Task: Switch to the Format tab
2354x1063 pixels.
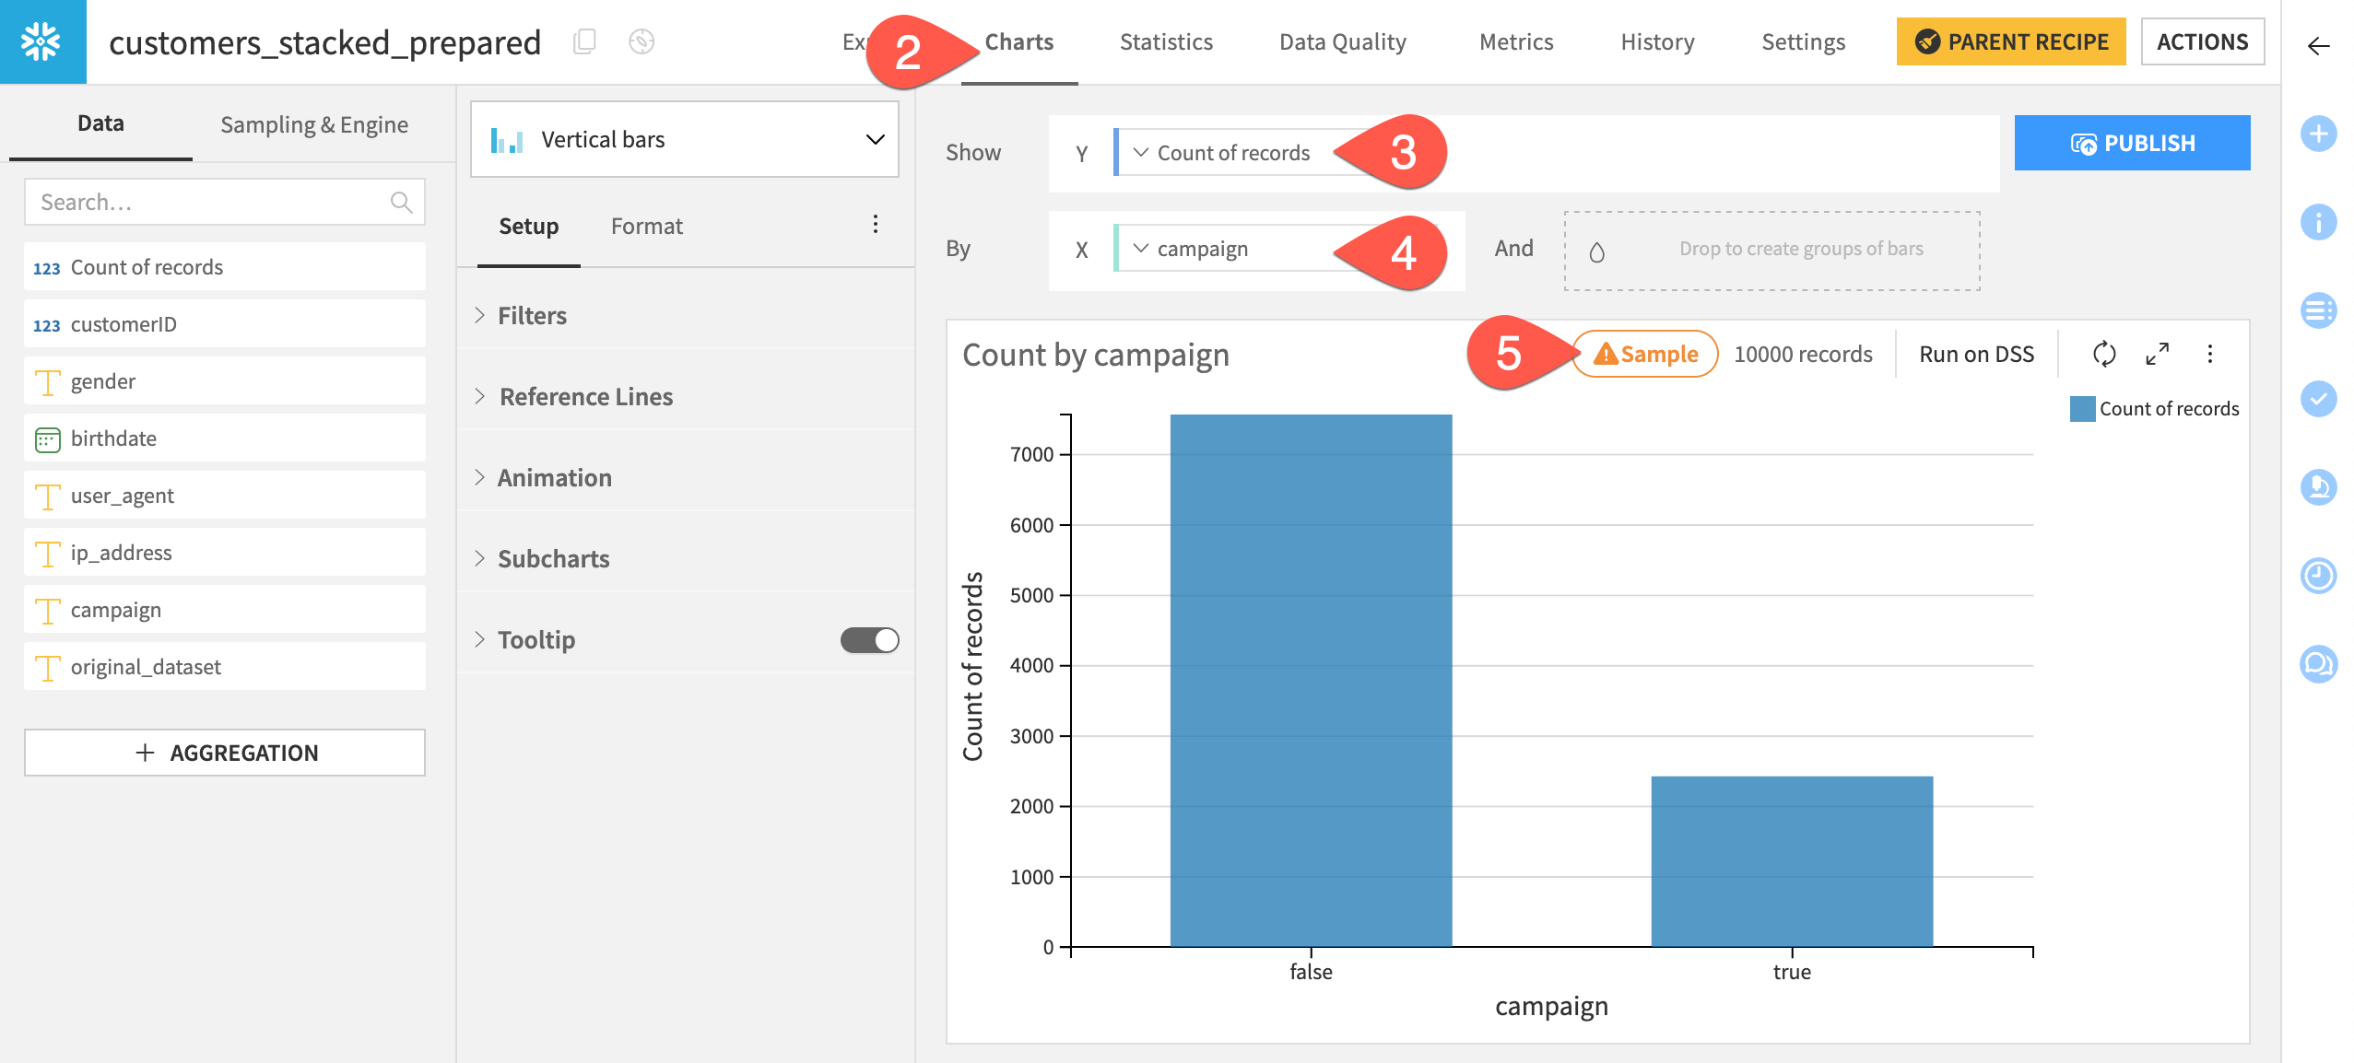Action: coord(646,227)
